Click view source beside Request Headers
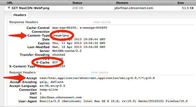The image size is (196, 107). point(100,72)
